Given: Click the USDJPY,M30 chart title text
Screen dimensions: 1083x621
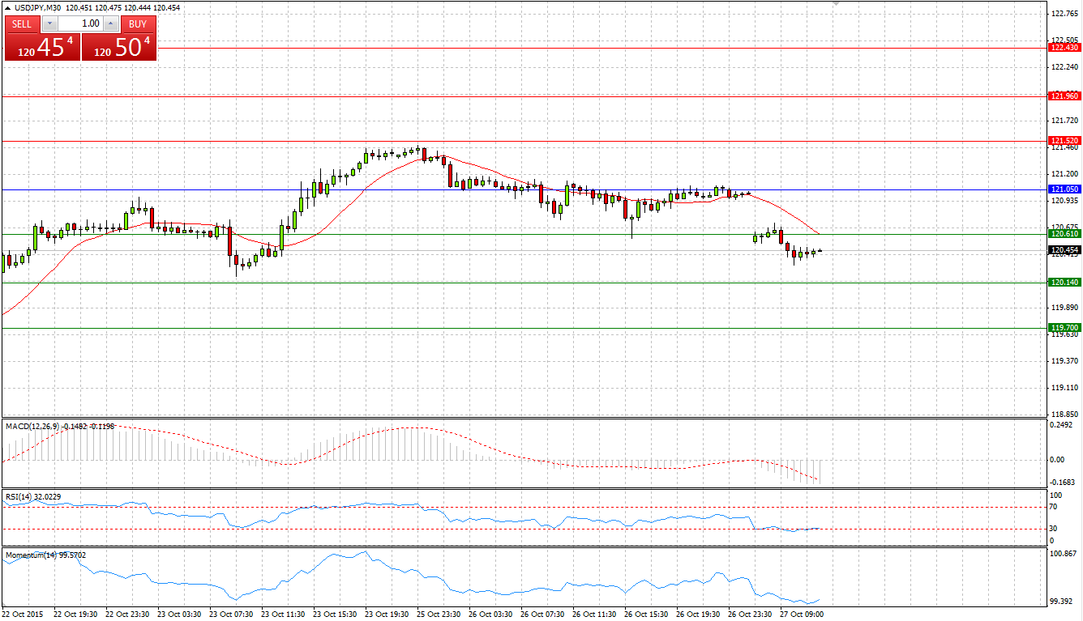Looking at the screenshot, I should 37,7.
